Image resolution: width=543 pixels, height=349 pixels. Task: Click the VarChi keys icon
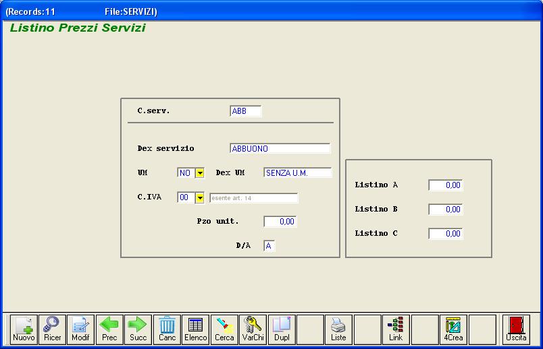point(253,329)
